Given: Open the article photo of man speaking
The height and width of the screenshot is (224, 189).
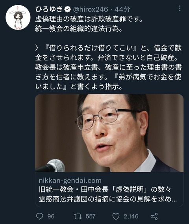Looking at the screenshot, I should (x=109, y=133).
